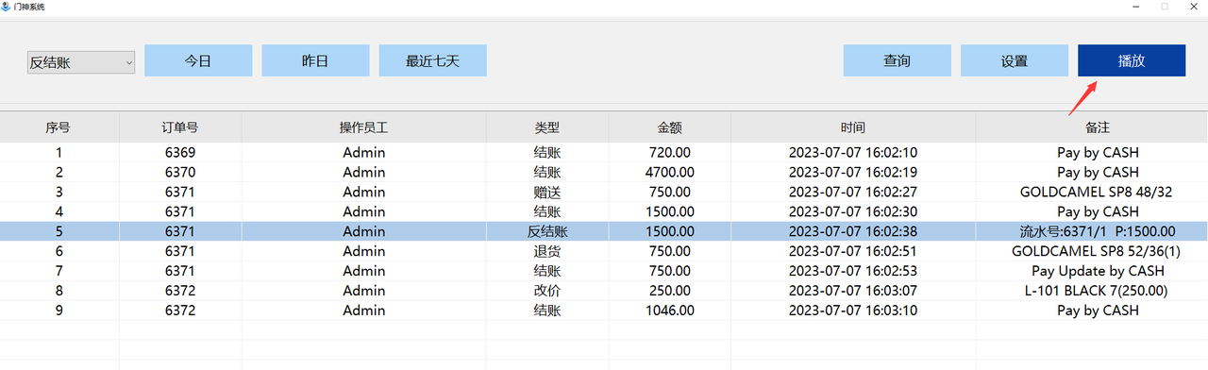The image size is (1208, 370).
Task: Select the 改价 row with L-101 BLACK
Action: click(604, 291)
